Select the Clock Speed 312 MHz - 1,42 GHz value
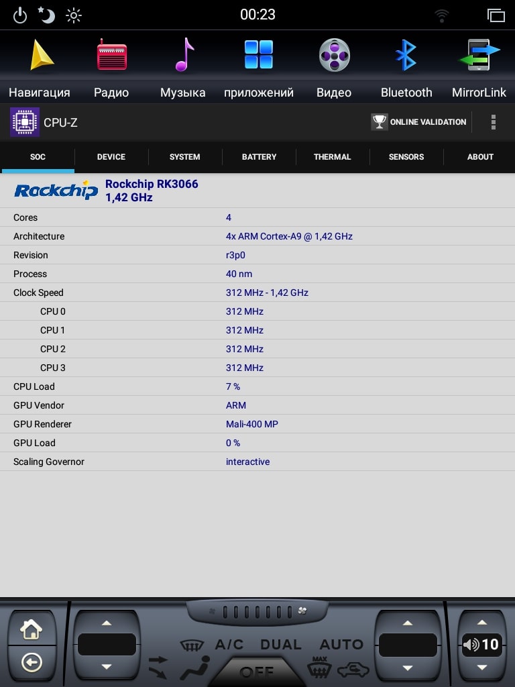The width and height of the screenshot is (515, 687). point(267,293)
